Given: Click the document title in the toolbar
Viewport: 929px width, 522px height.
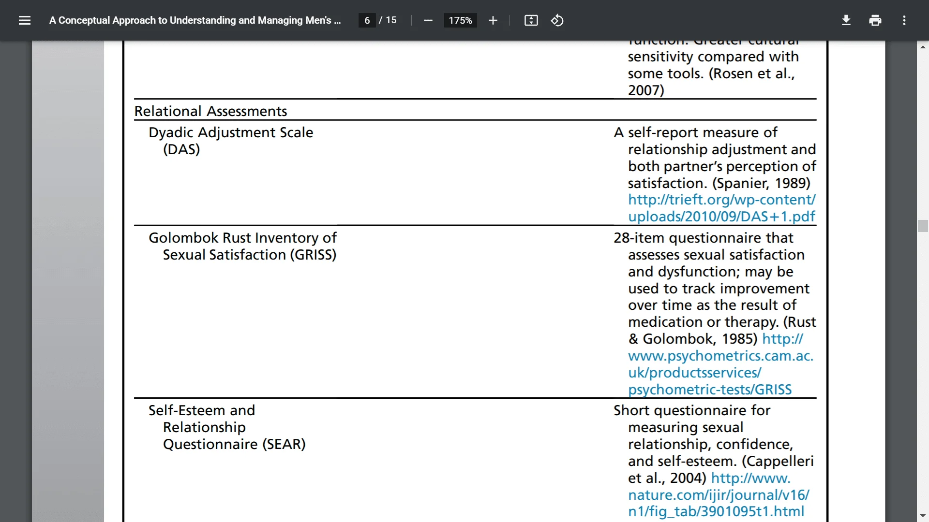Looking at the screenshot, I should pos(195,20).
